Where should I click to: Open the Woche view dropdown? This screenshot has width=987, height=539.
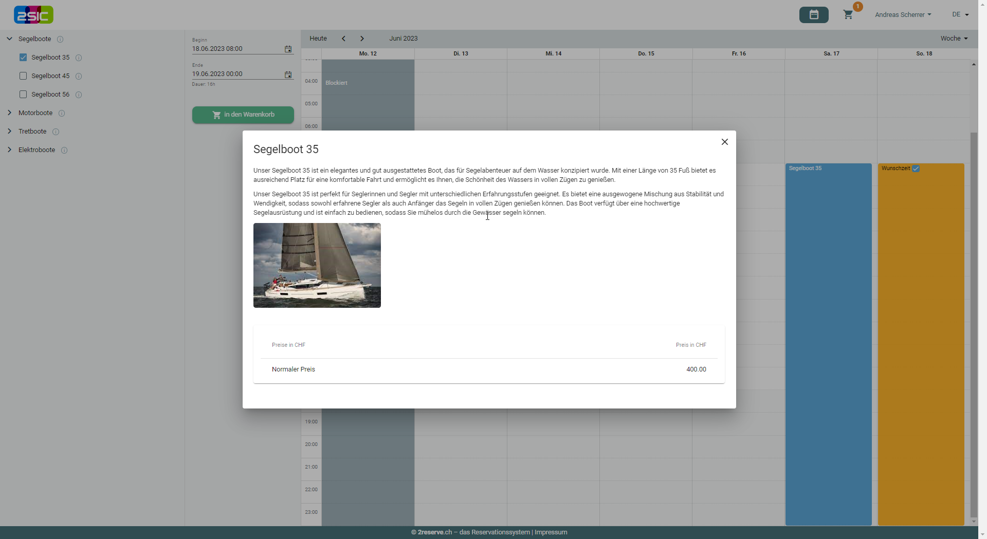click(x=954, y=39)
